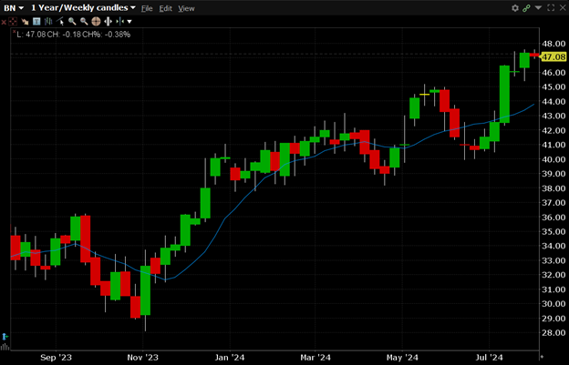
Task: Click the 32.00 price axis label
Action: tap(553, 275)
